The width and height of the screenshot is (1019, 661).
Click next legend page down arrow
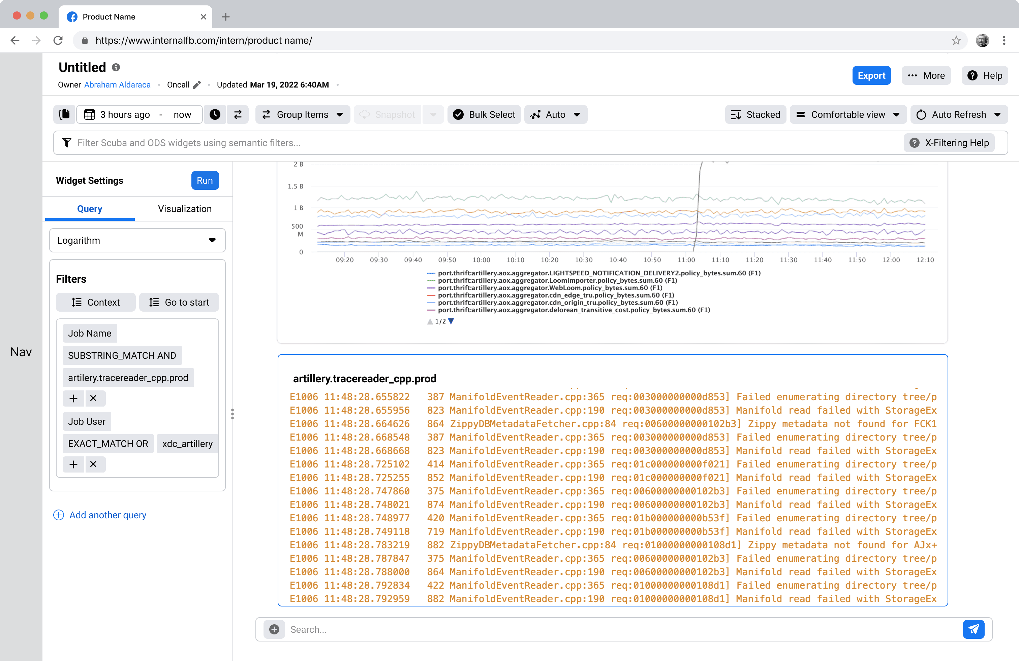pos(451,321)
